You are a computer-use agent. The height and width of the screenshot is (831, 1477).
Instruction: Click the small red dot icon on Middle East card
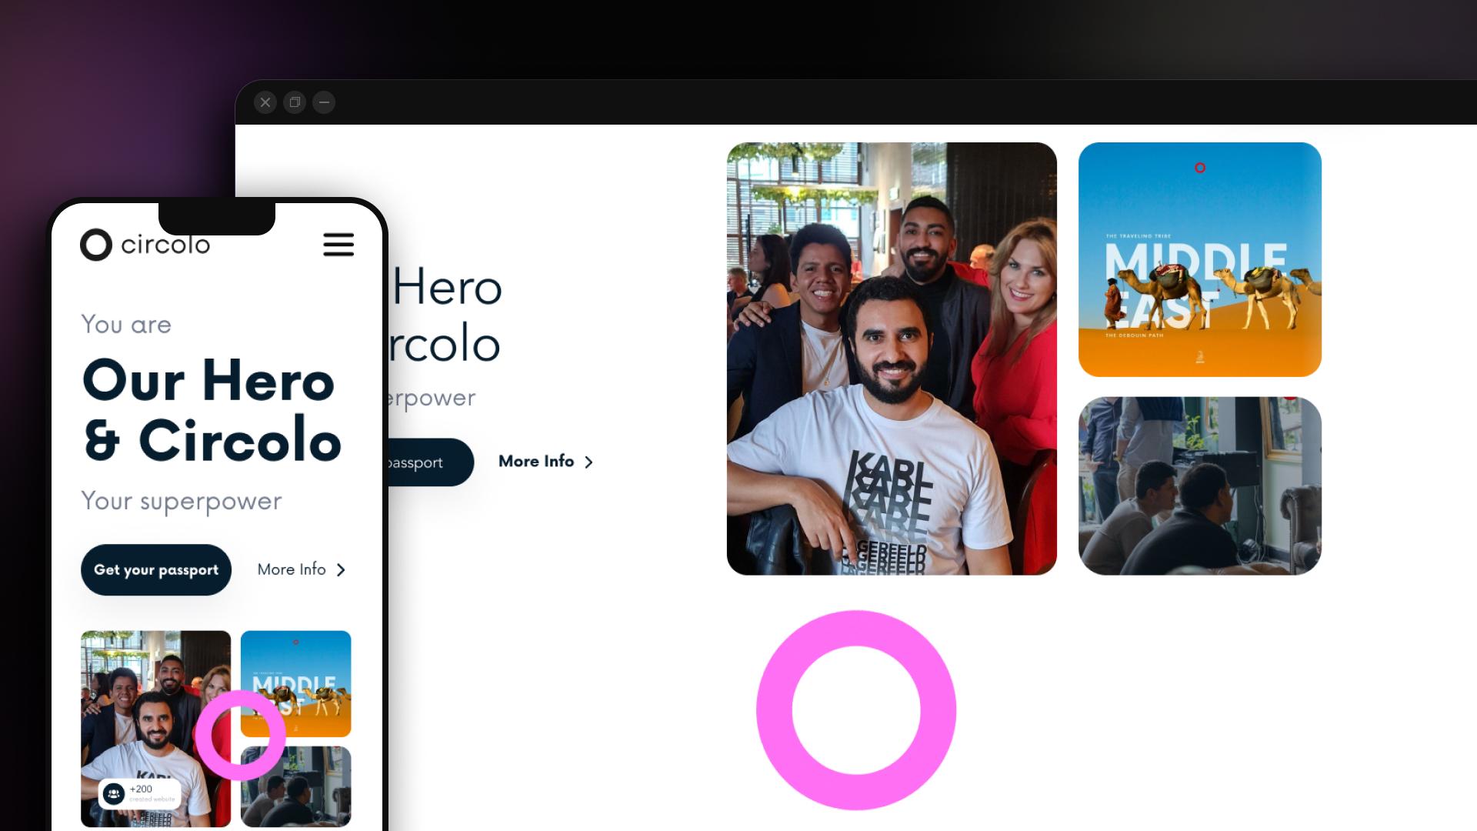click(1200, 166)
